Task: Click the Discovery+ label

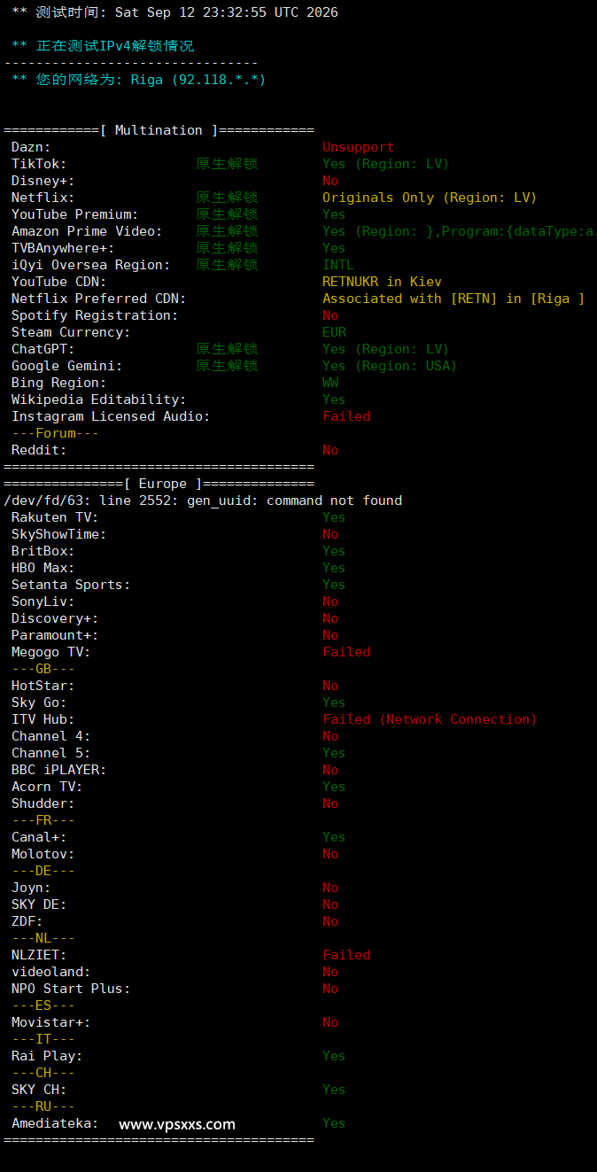Action: point(55,618)
